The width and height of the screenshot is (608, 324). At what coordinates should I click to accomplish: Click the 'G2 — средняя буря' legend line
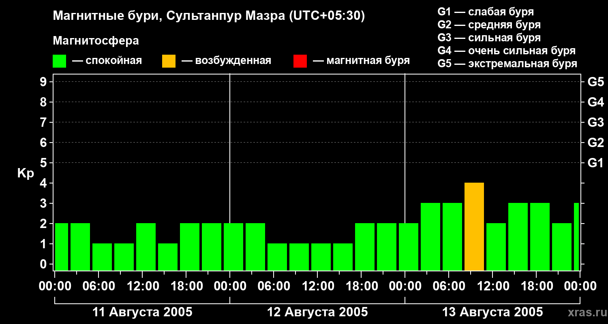[489, 25]
